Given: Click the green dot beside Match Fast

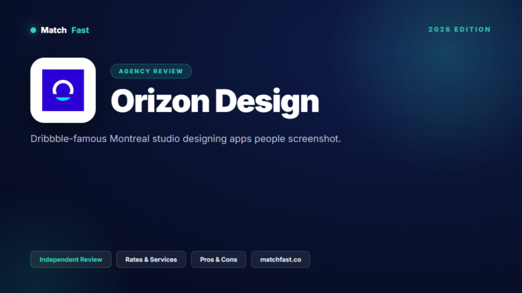Looking at the screenshot, I should click(33, 31).
